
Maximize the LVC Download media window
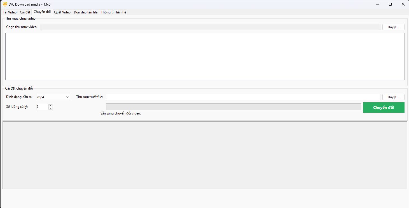390,4
